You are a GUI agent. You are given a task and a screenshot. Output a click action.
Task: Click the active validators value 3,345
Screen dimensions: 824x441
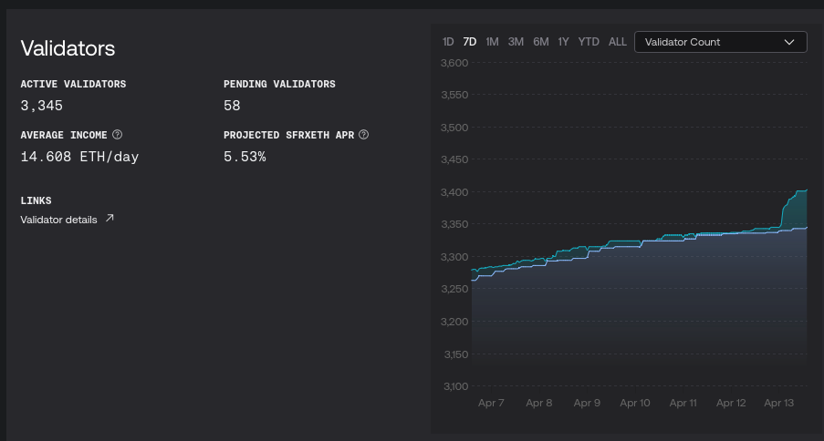(42, 106)
